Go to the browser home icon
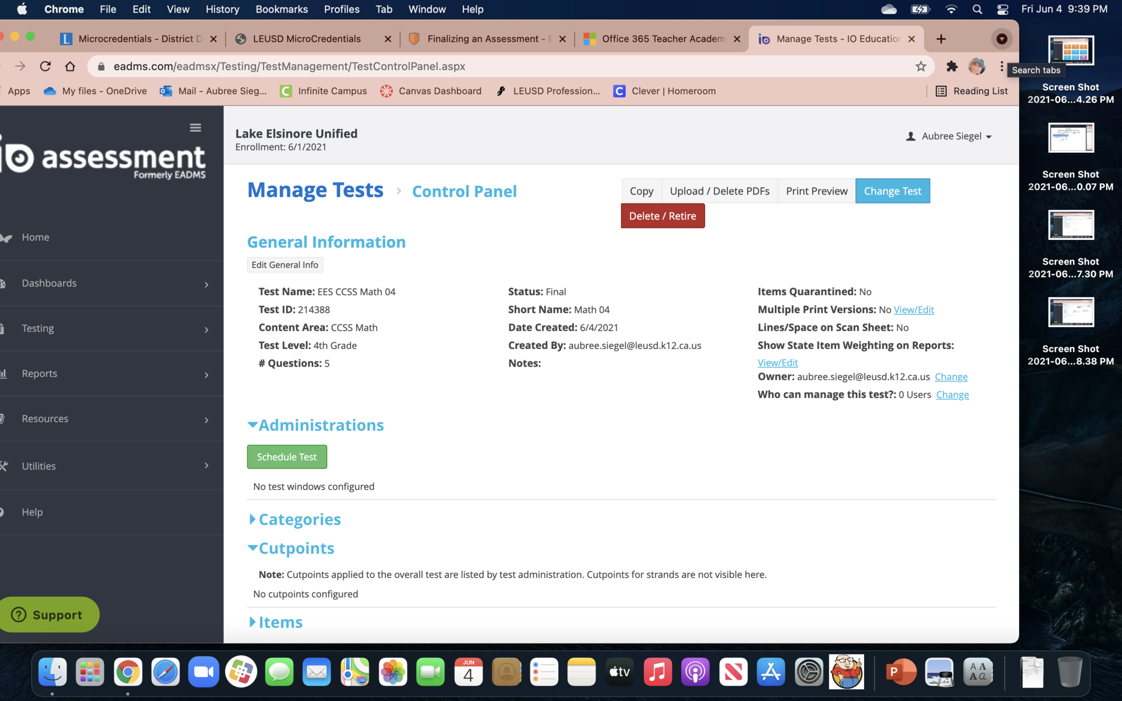The image size is (1122, 701). (70, 66)
